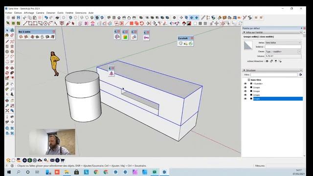Pick the Rotate tool in left toolbar

7,73
